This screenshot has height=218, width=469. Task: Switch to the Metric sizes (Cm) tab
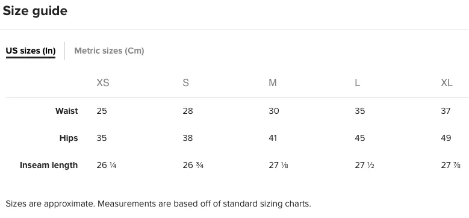109,51
